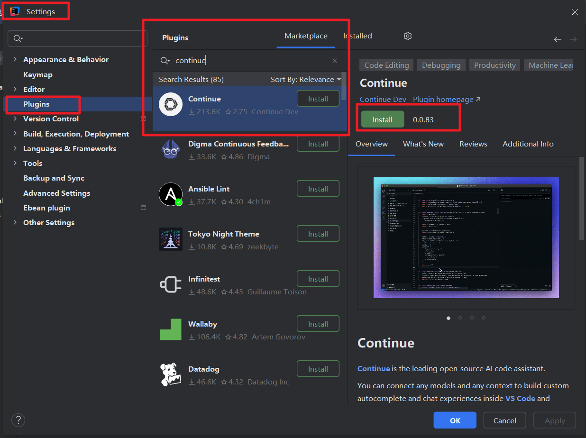Open the Additional Info tab
The width and height of the screenshot is (586, 438).
(x=528, y=144)
